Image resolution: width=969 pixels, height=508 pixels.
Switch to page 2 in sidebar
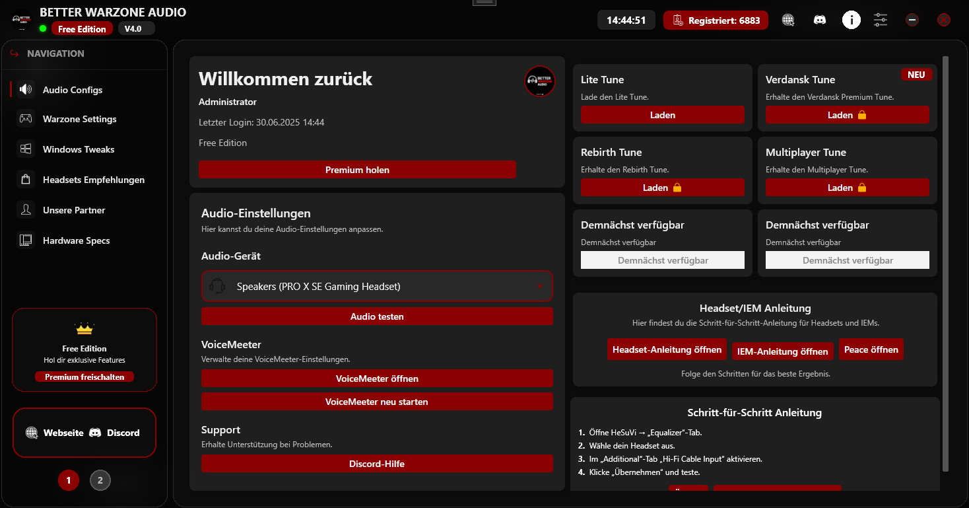[100, 480]
